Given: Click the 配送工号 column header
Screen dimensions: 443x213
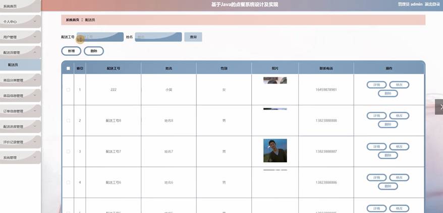Looking at the screenshot, I should click(x=114, y=68).
